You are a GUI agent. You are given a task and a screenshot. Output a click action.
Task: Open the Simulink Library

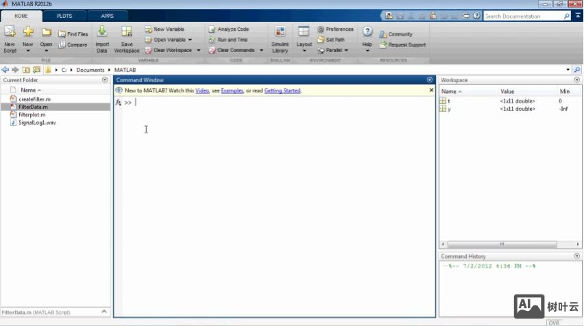point(280,39)
